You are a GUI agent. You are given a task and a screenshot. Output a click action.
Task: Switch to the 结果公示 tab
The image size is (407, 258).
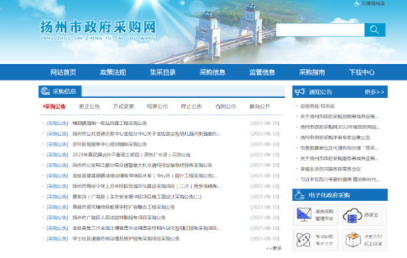[157, 107]
